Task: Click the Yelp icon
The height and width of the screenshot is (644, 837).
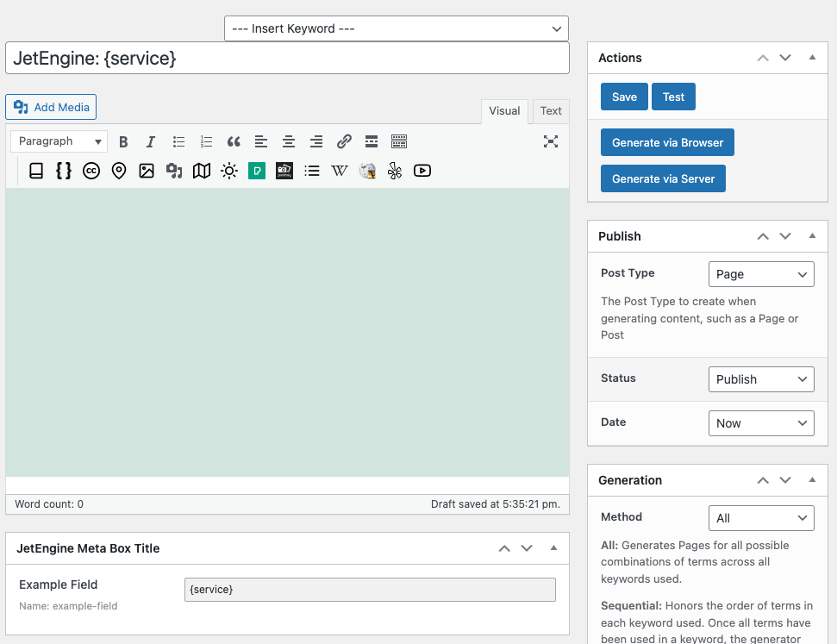Action: click(x=395, y=171)
